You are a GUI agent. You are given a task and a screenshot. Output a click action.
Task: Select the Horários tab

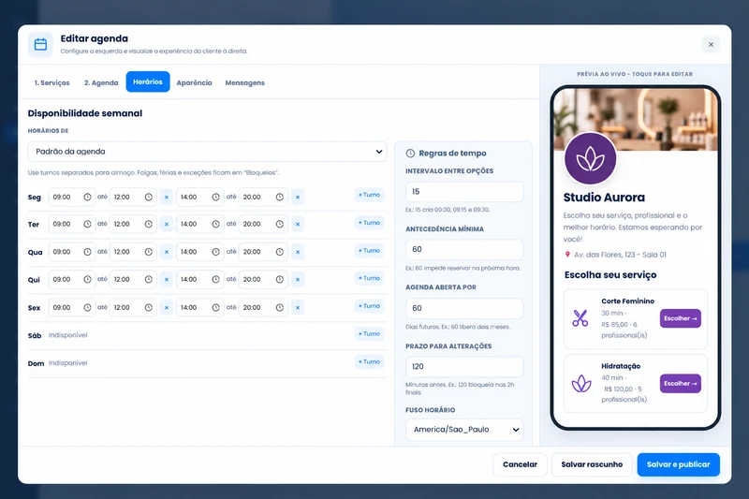[x=148, y=81]
